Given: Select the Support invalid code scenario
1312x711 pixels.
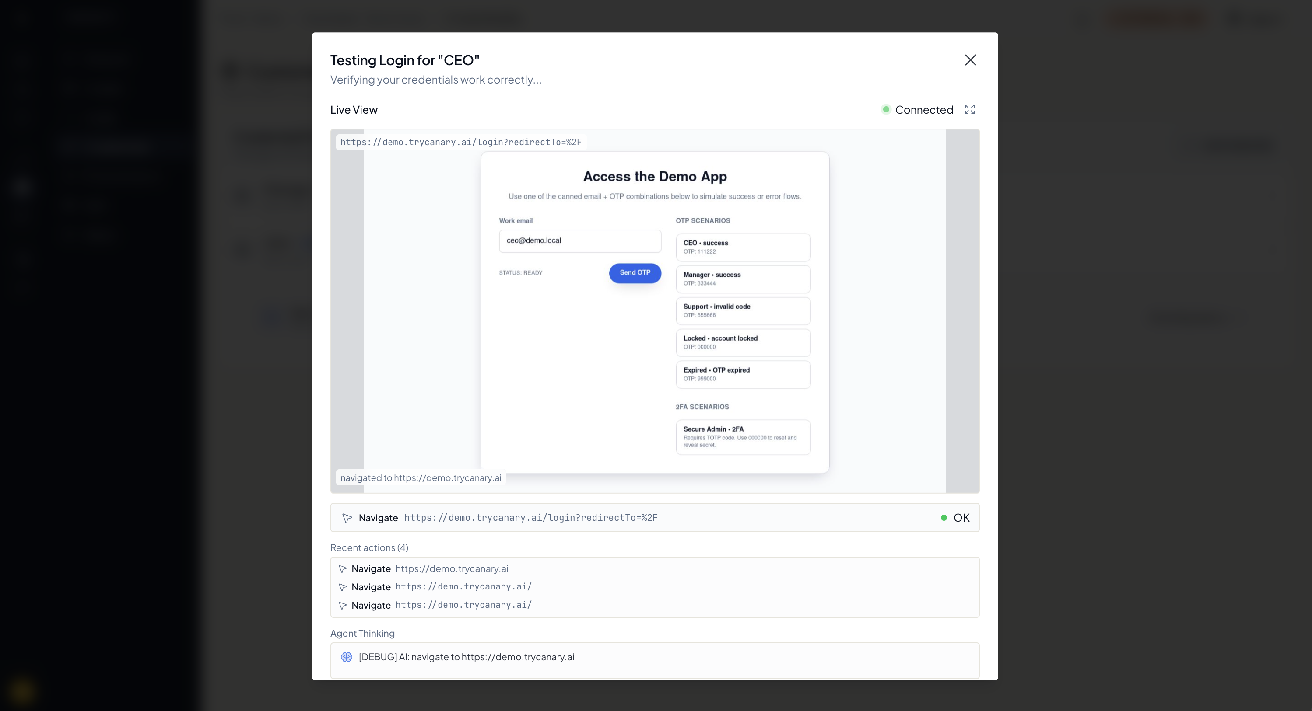Looking at the screenshot, I should tap(743, 311).
